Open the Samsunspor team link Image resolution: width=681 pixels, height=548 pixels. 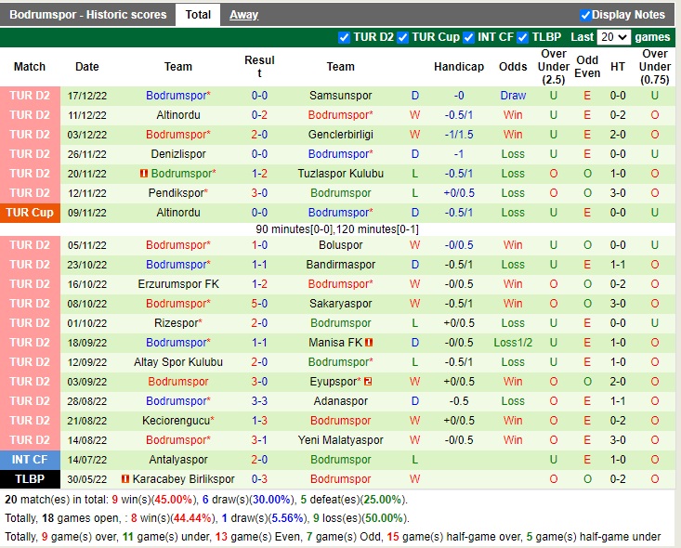(x=340, y=96)
